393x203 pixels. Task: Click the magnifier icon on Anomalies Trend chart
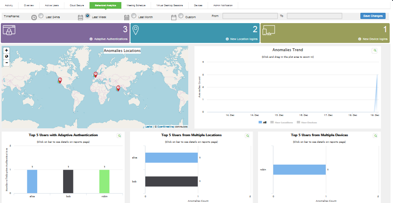[x=375, y=50]
